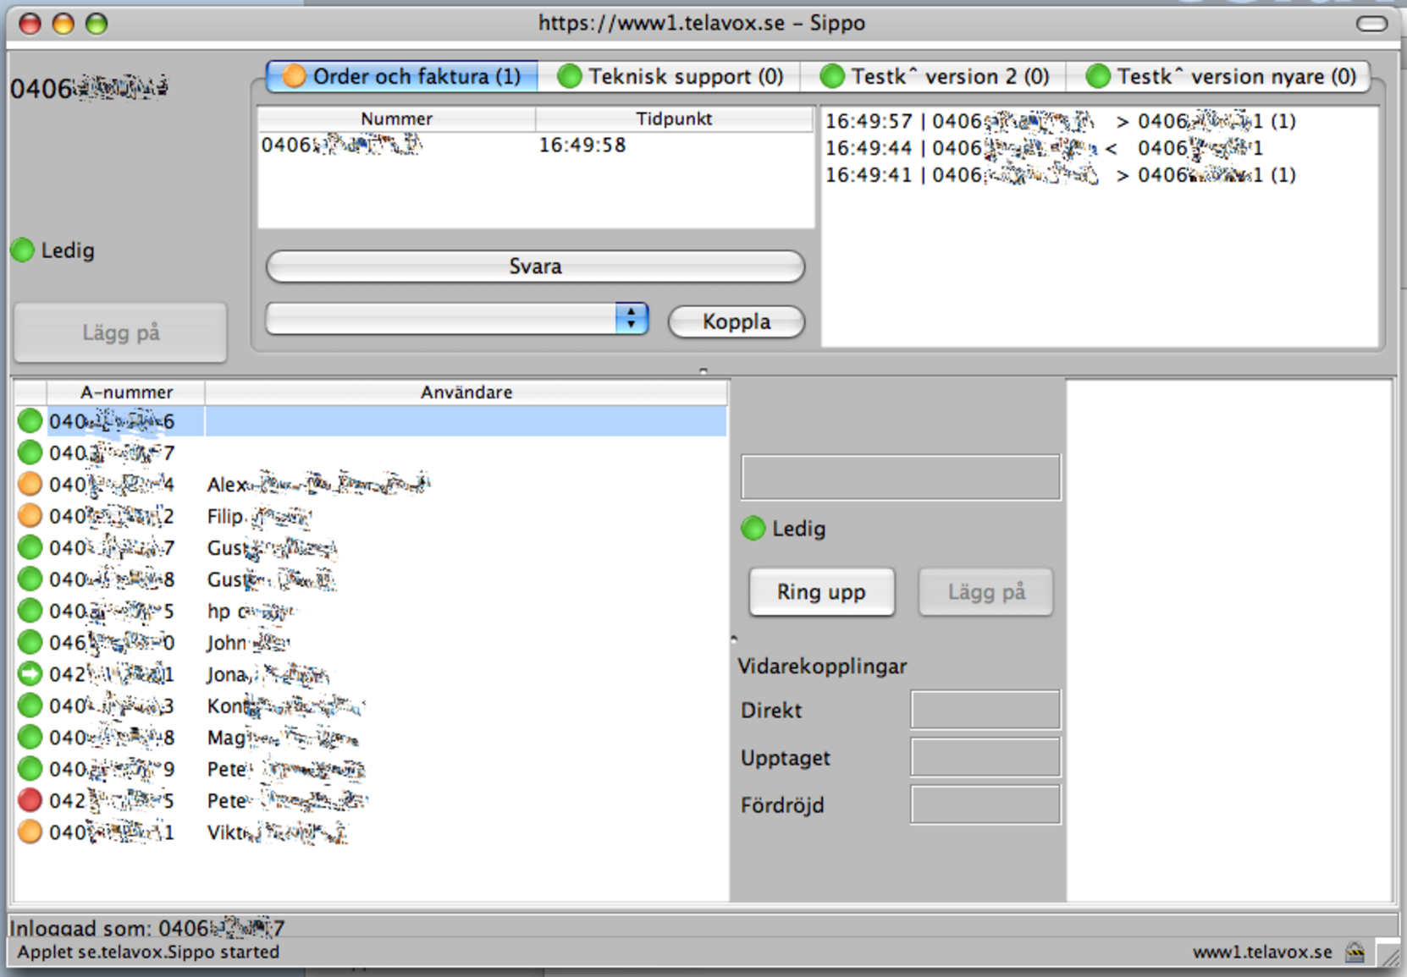Click the Direkt forwarding field
The image size is (1407, 977).
point(985,710)
